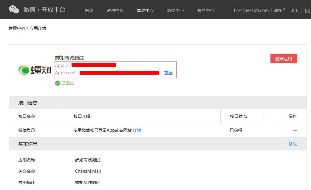Open the QR code icon in header
Screen dimensions: 311x190
(x=308, y=10)
